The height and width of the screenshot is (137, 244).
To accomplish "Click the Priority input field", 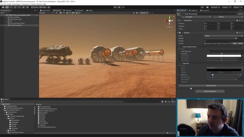I will pyautogui.click(x=223, y=41).
